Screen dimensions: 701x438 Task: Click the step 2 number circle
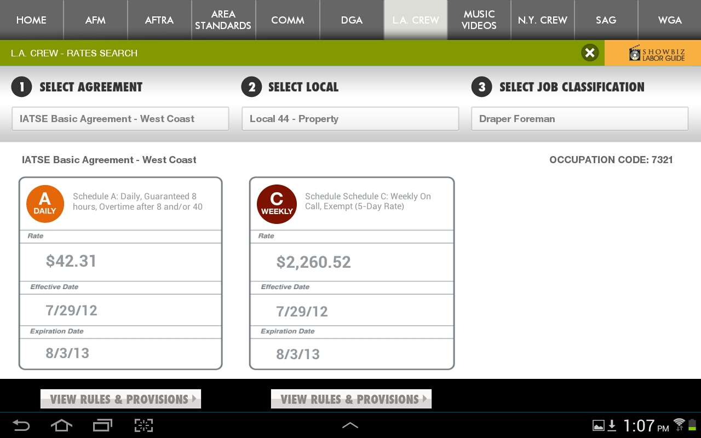(x=251, y=87)
